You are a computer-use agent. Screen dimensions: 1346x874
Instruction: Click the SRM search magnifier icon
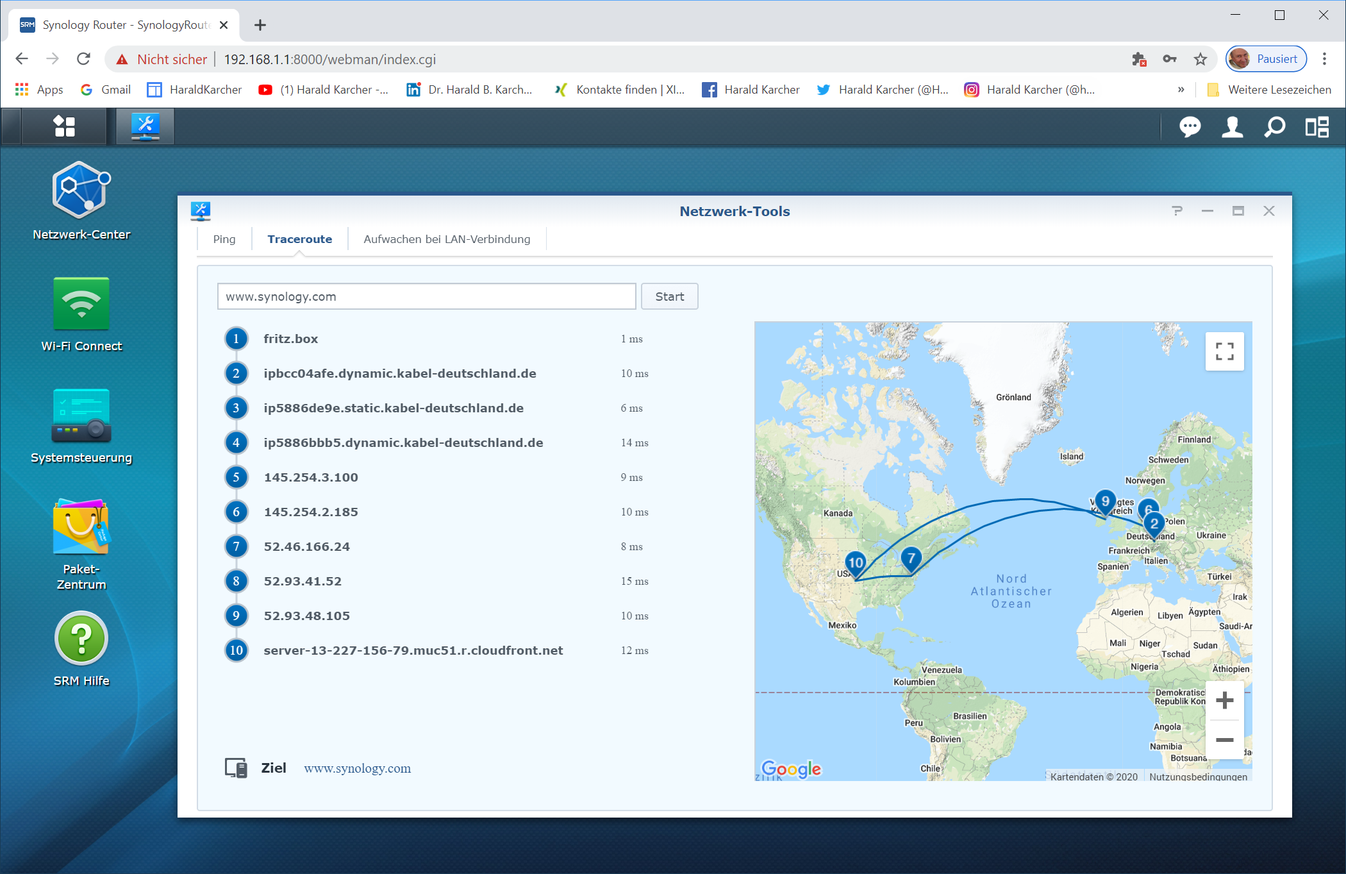click(x=1274, y=127)
